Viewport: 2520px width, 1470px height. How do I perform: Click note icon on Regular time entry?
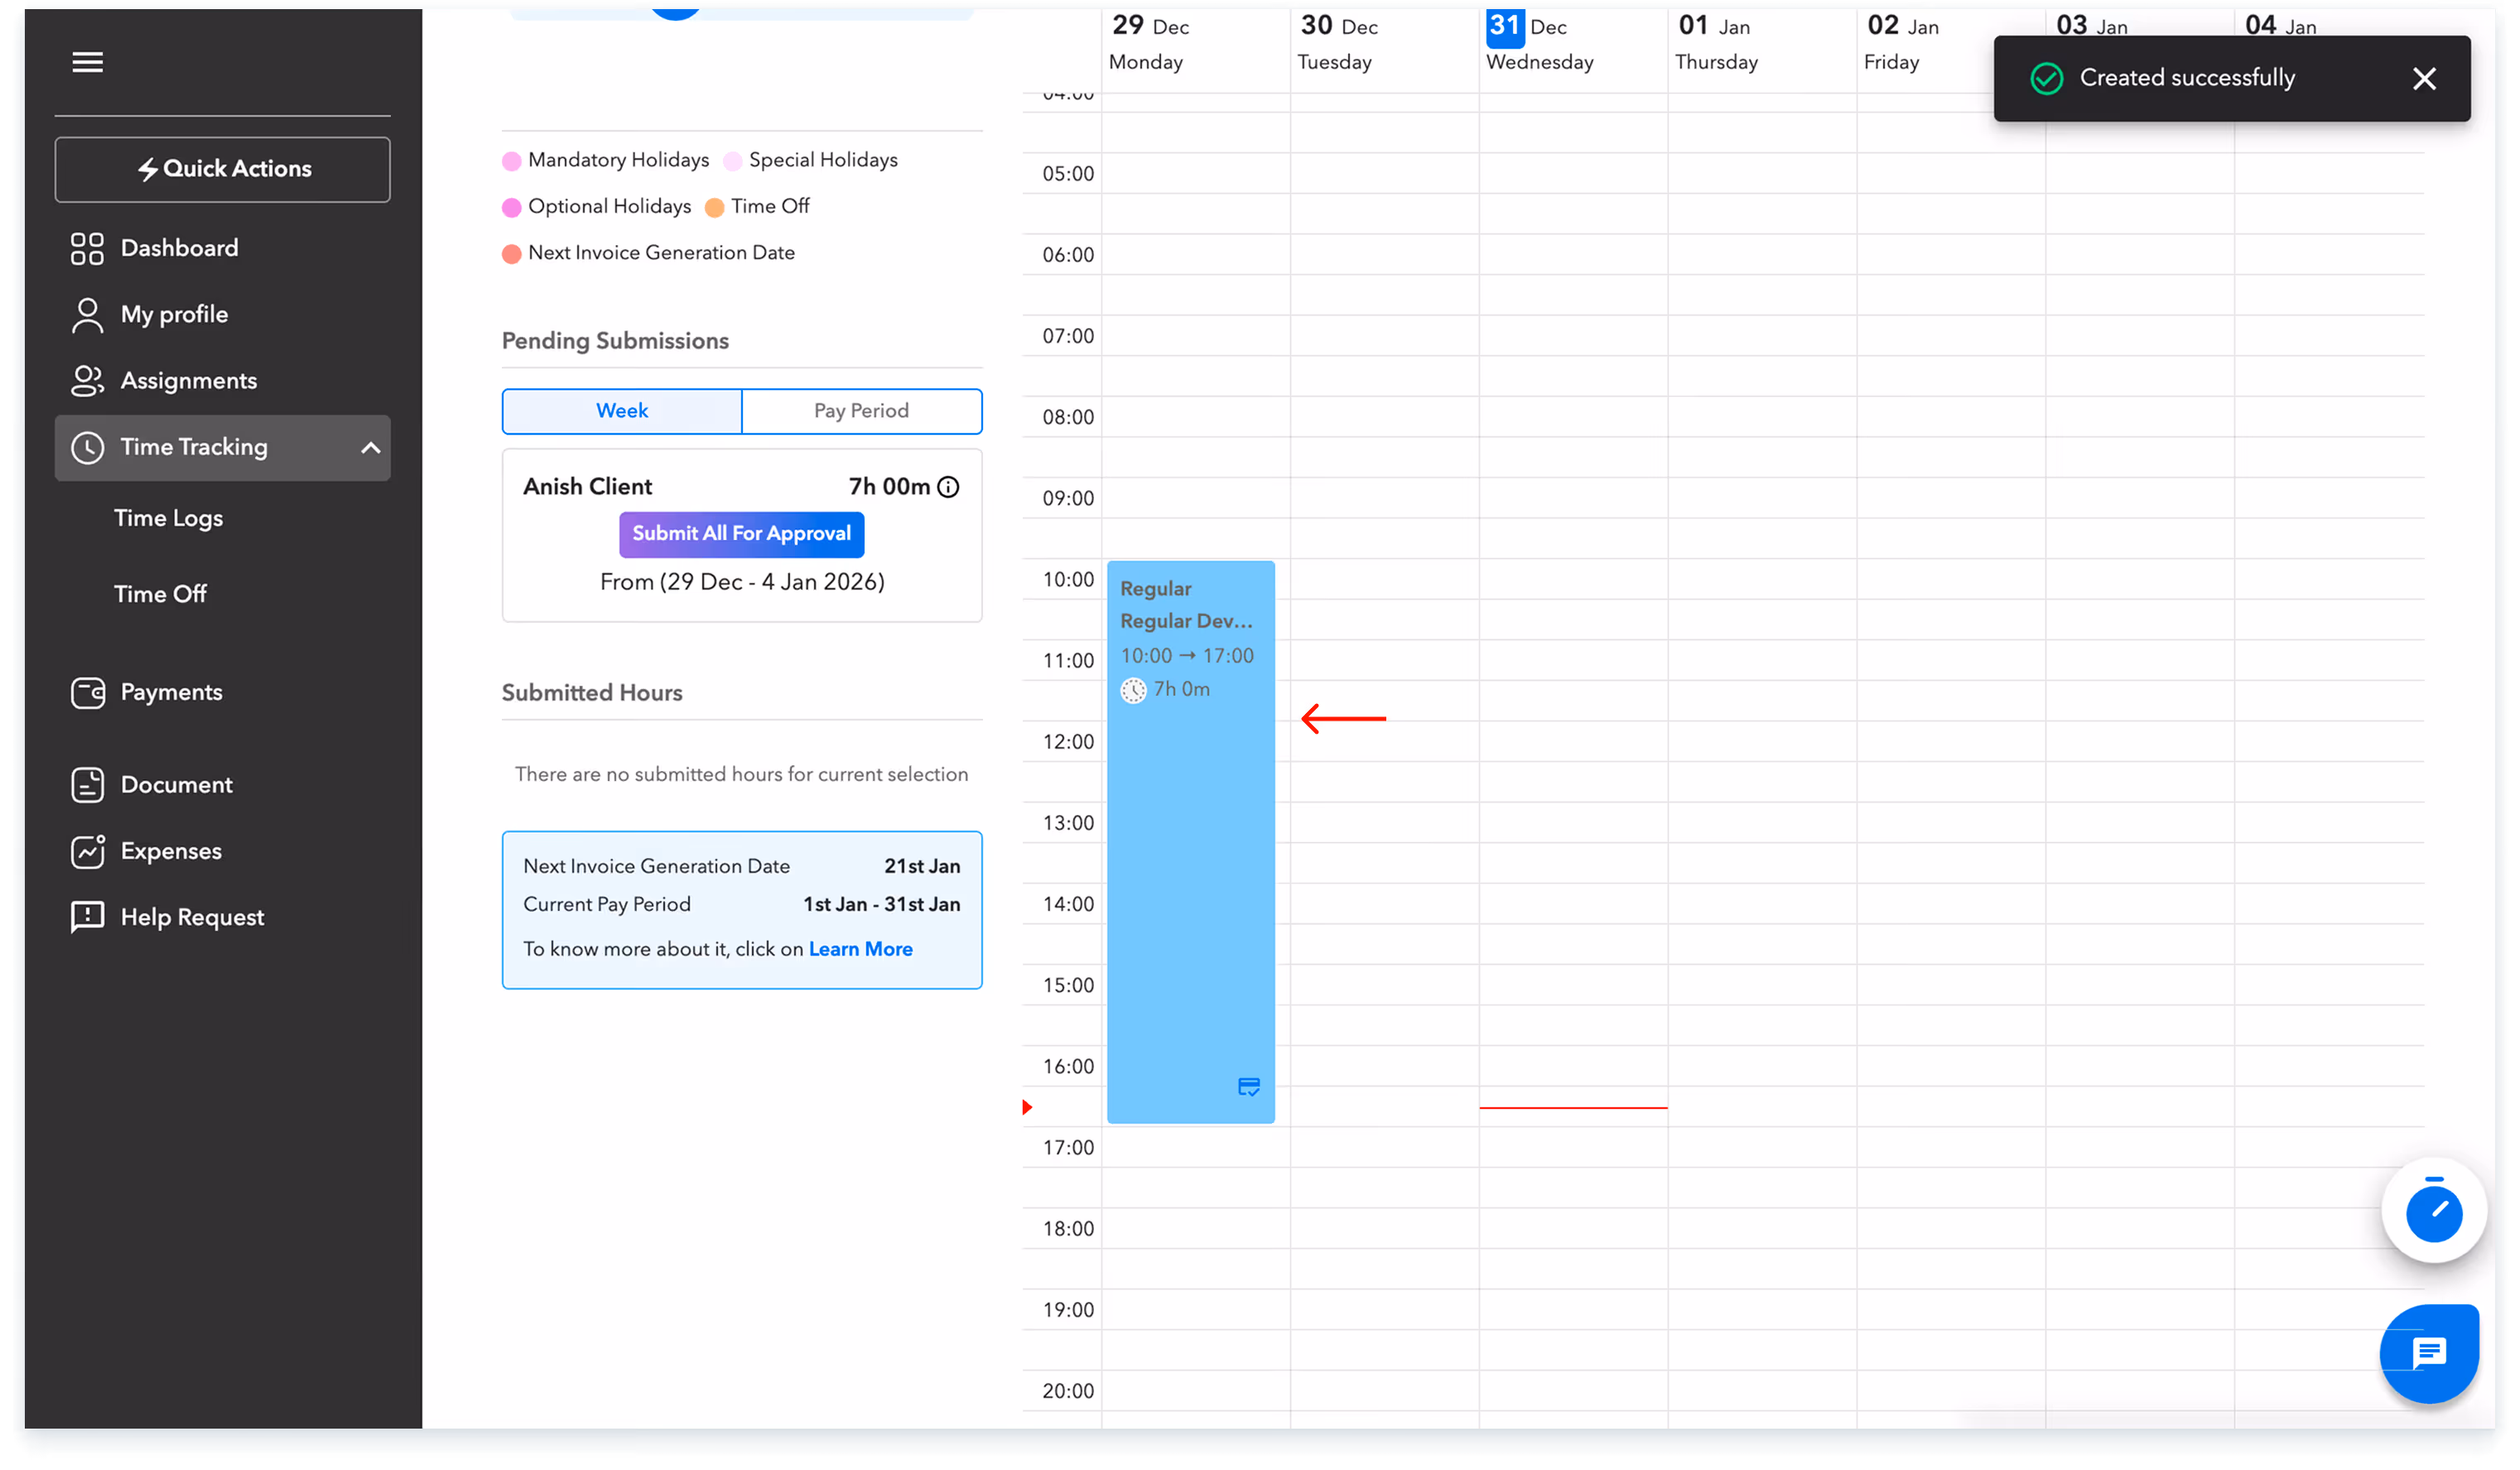pyautogui.click(x=1248, y=1086)
